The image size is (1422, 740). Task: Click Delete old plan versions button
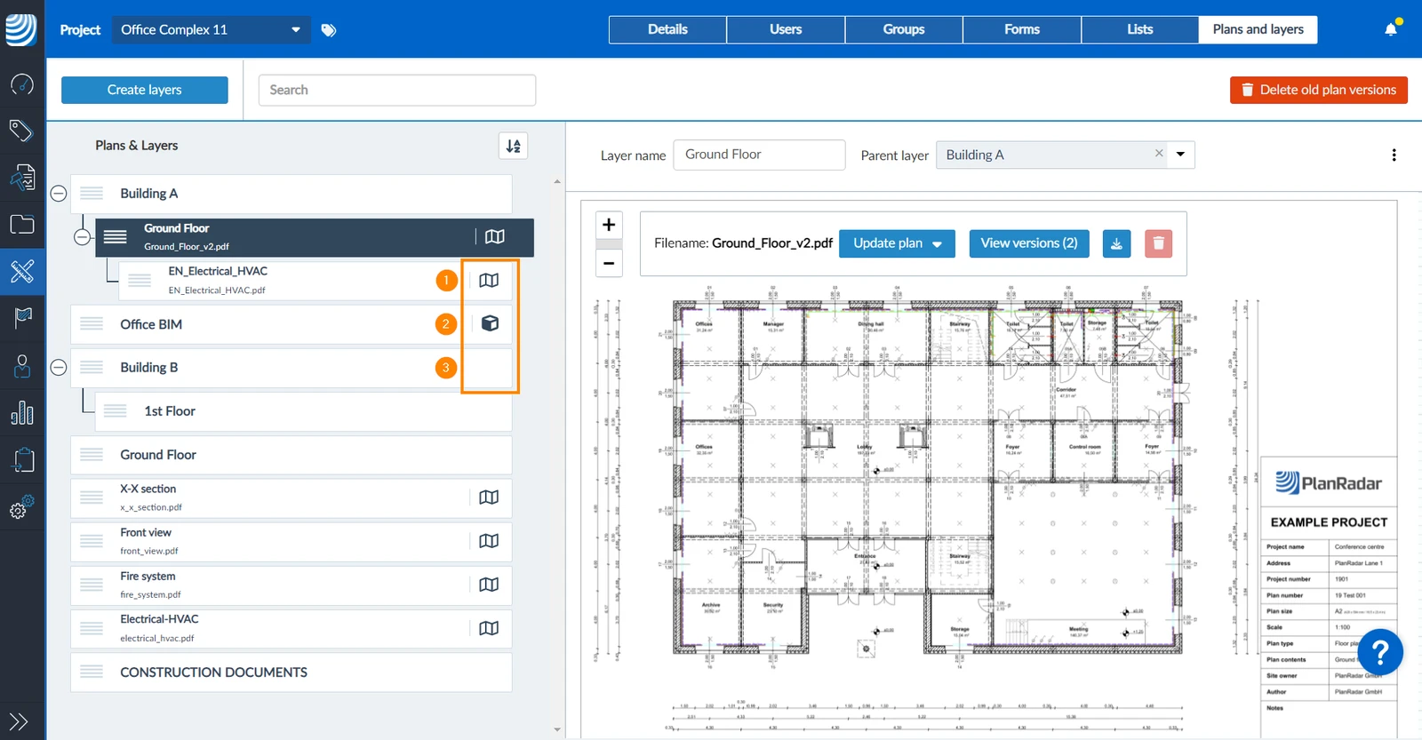click(x=1318, y=90)
